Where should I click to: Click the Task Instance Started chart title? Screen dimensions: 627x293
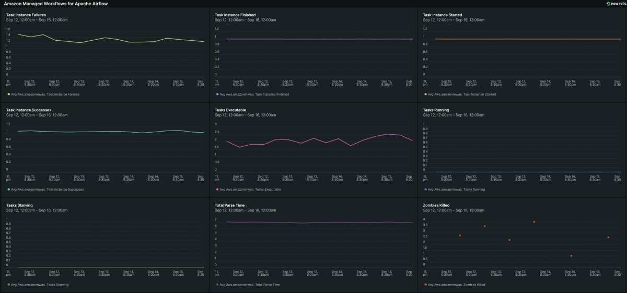point(442,15)
